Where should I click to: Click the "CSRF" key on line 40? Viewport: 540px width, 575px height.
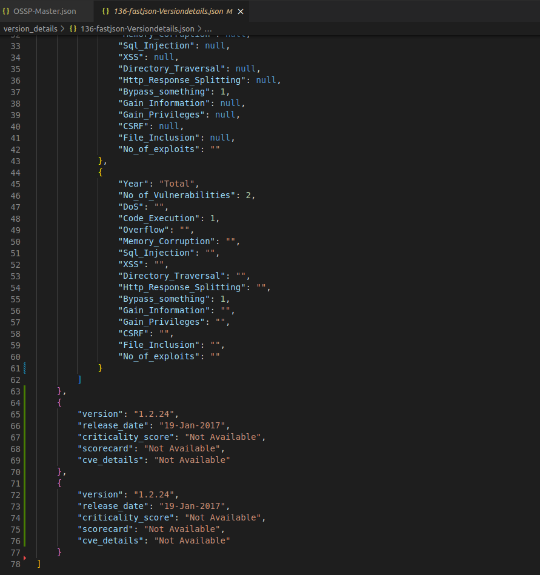click(x=133, y=126)
